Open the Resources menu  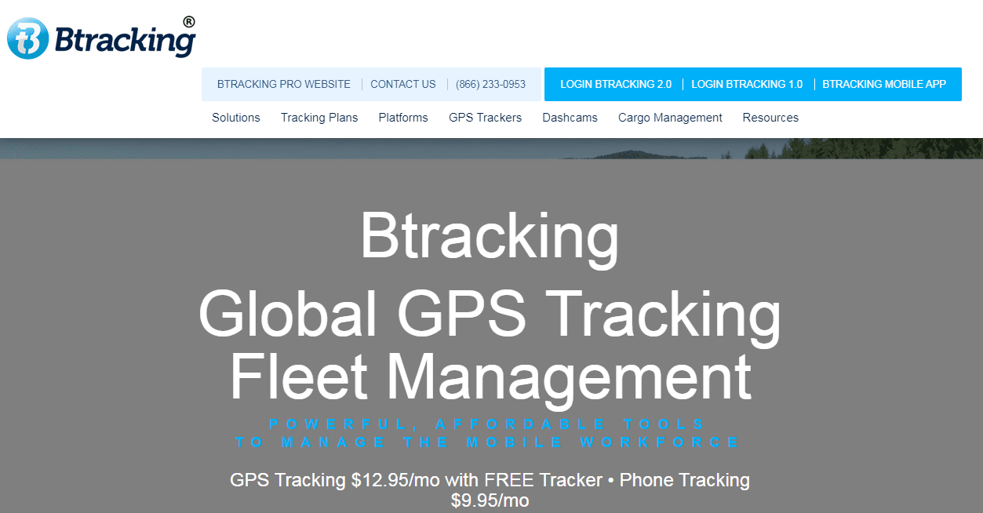770,117
